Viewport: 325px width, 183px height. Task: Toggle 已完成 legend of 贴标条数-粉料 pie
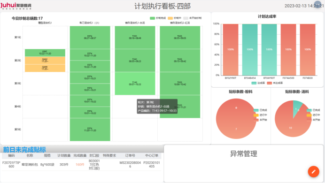pos(260,110)
